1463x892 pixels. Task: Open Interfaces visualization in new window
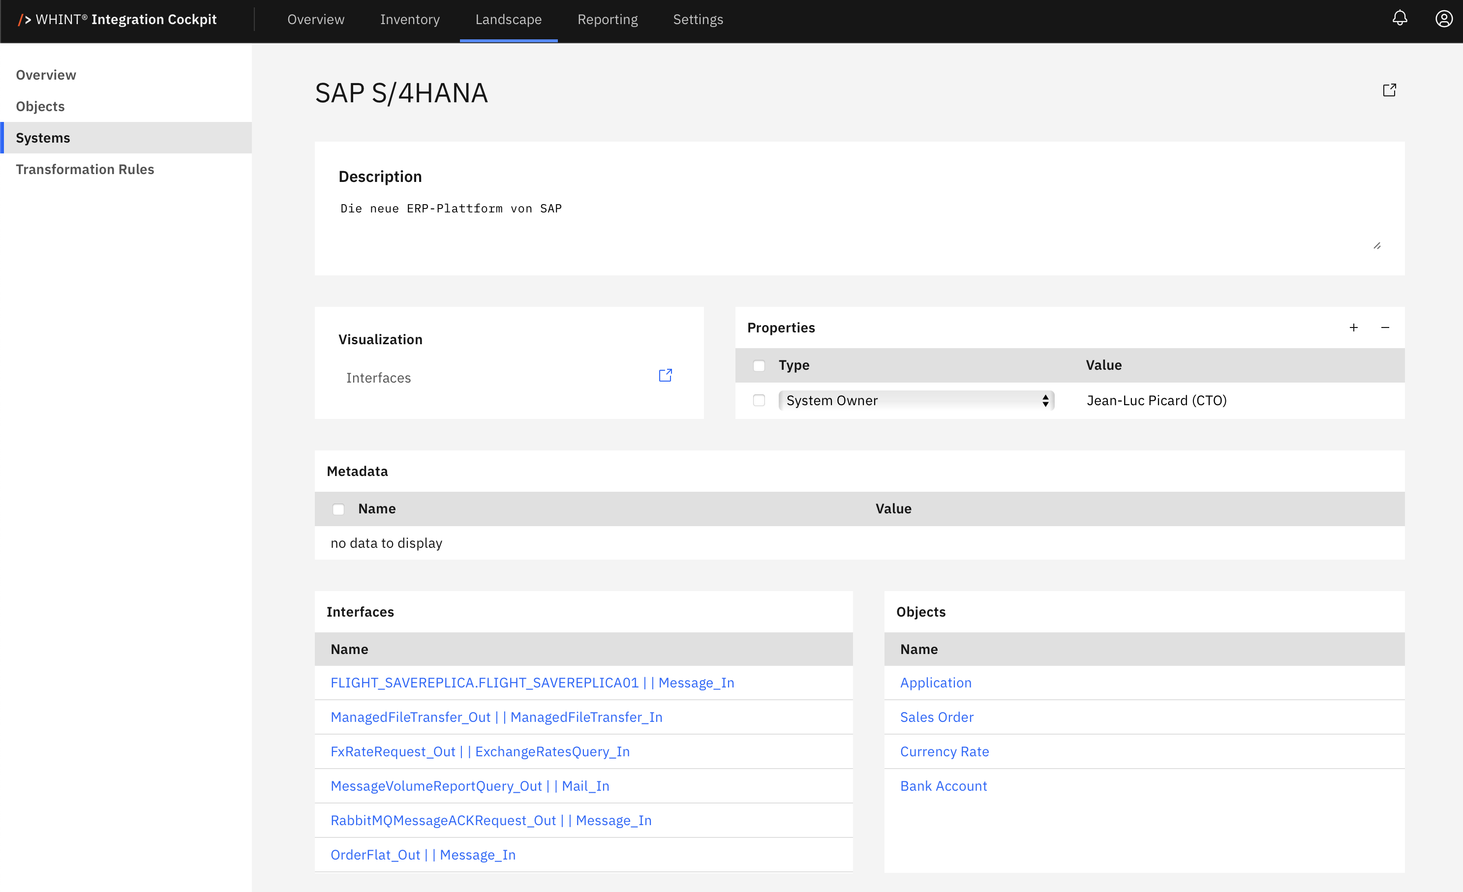[665, 375]
